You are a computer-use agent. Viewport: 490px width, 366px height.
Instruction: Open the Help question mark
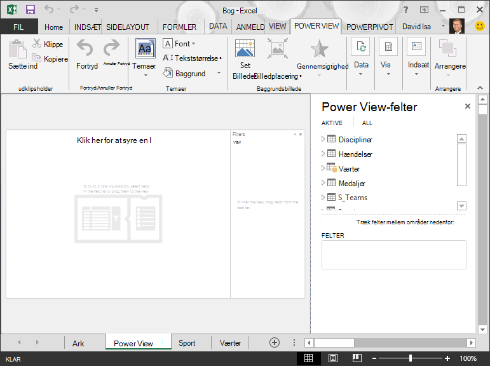tap(405, 10)
